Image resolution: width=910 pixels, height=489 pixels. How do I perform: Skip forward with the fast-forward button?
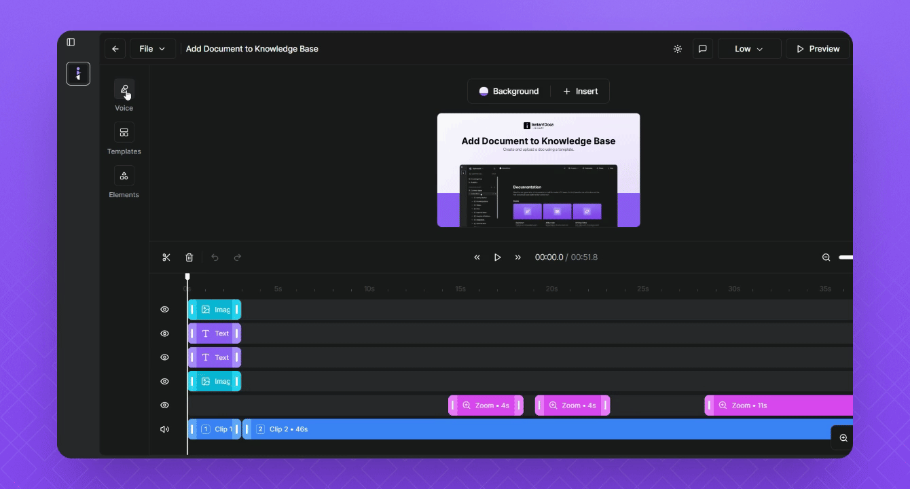(x=518, y=257)
